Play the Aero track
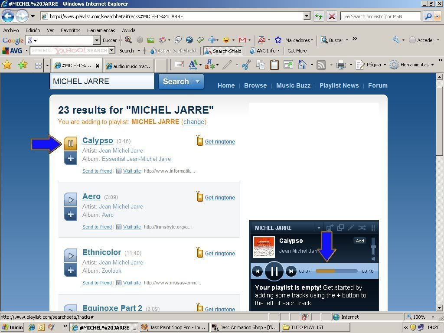The height and width of the screenshot is (333, 444). pos(70,199)
